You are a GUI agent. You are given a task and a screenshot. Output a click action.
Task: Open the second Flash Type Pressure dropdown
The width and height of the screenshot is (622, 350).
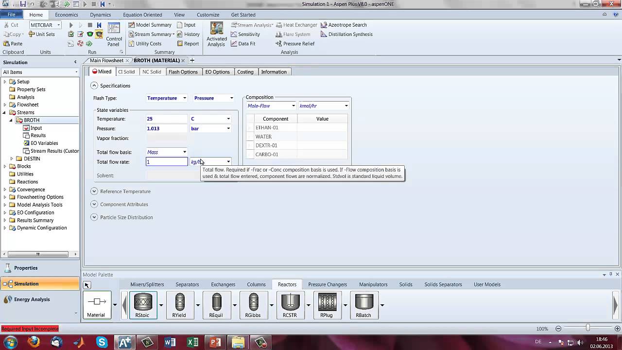pos(231,98)
